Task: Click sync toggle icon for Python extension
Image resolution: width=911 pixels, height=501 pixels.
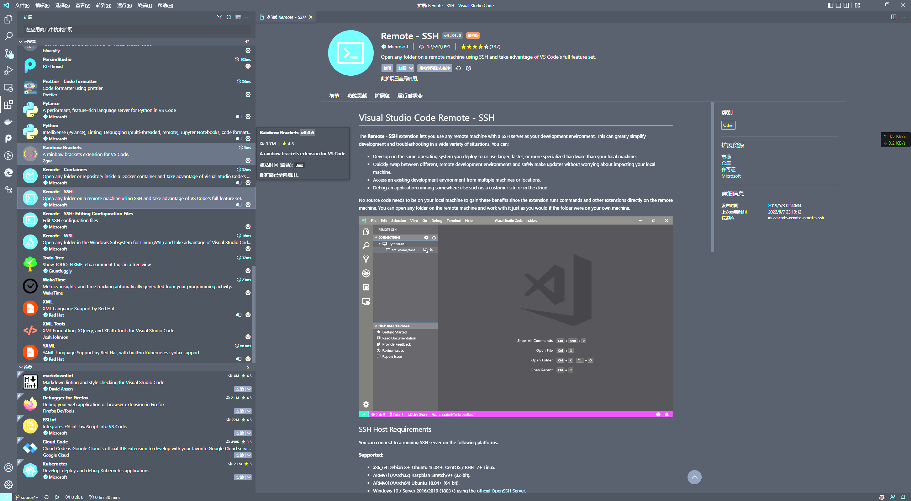Action: (239, 139)
